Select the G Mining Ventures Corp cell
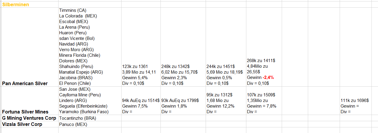The height and width of the screenshot is (133, 378). [29, 118]
